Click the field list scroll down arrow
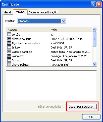 click(94, 64)
